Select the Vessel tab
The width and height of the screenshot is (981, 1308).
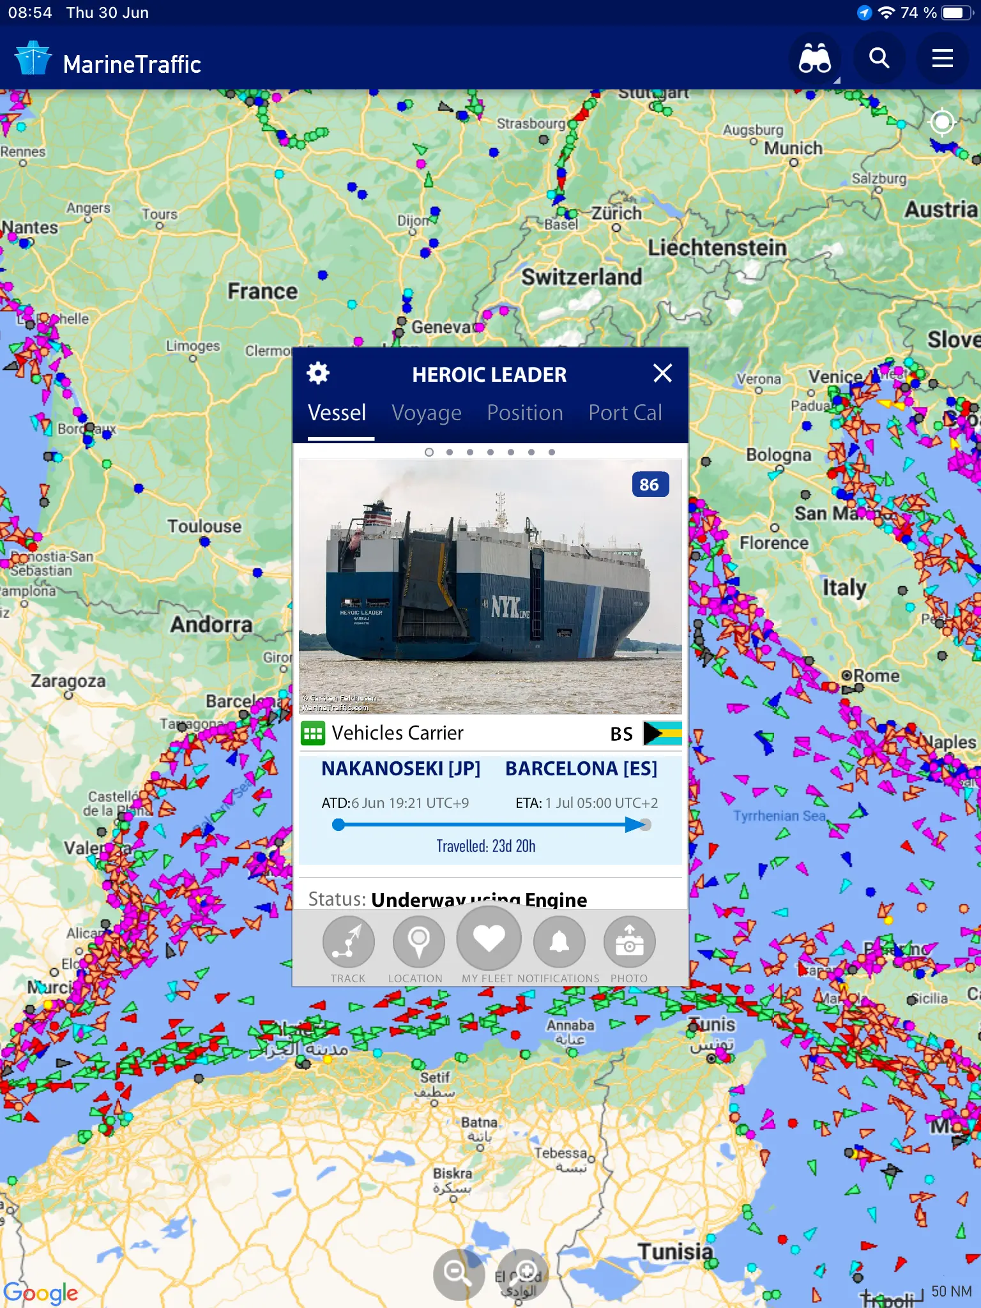[x=337, y=413]
